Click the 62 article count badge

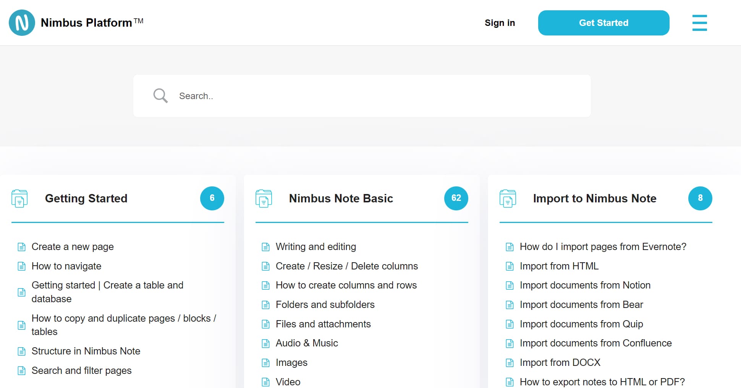click(456, 198)
